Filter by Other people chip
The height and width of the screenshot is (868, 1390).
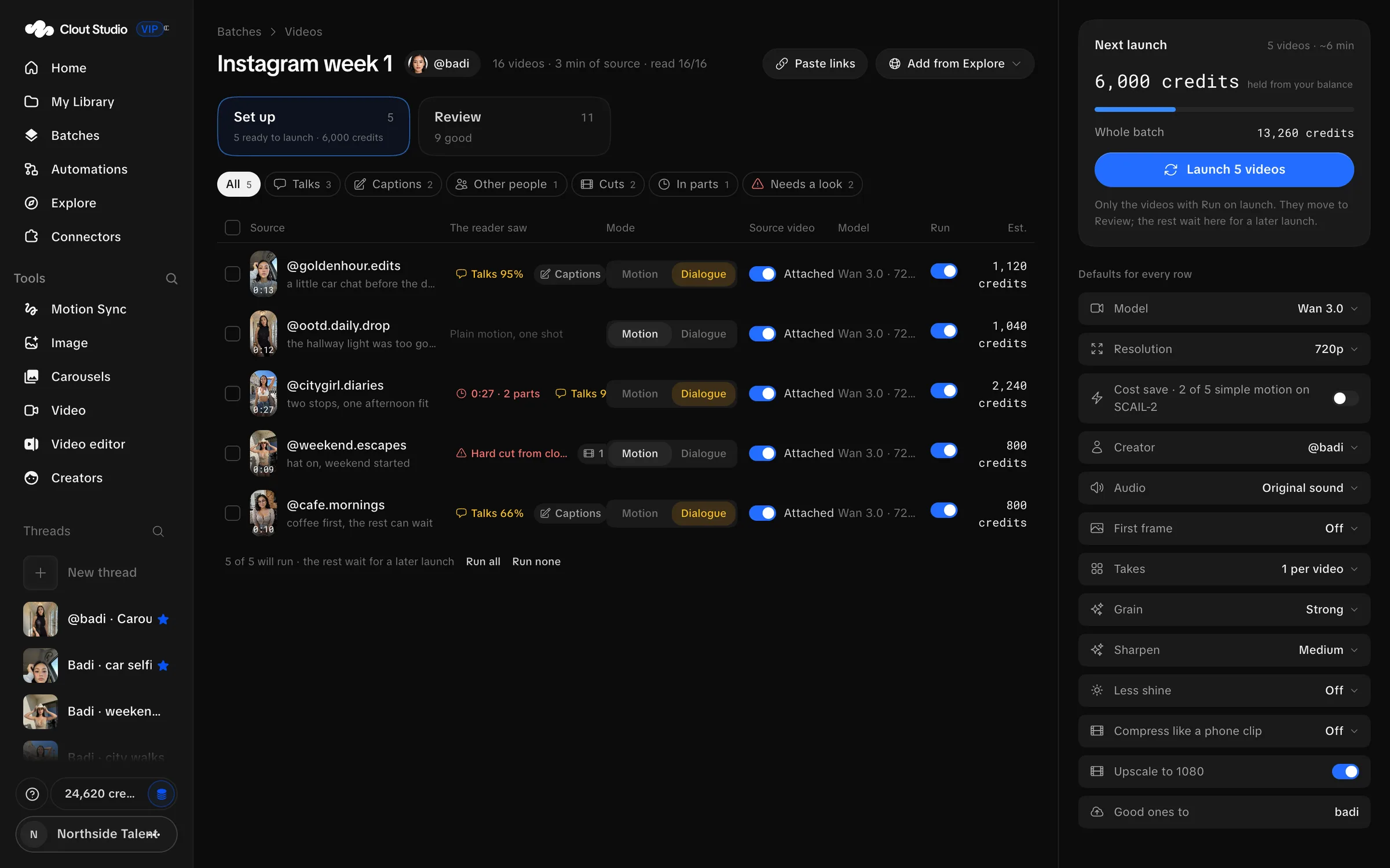[506, 184]
